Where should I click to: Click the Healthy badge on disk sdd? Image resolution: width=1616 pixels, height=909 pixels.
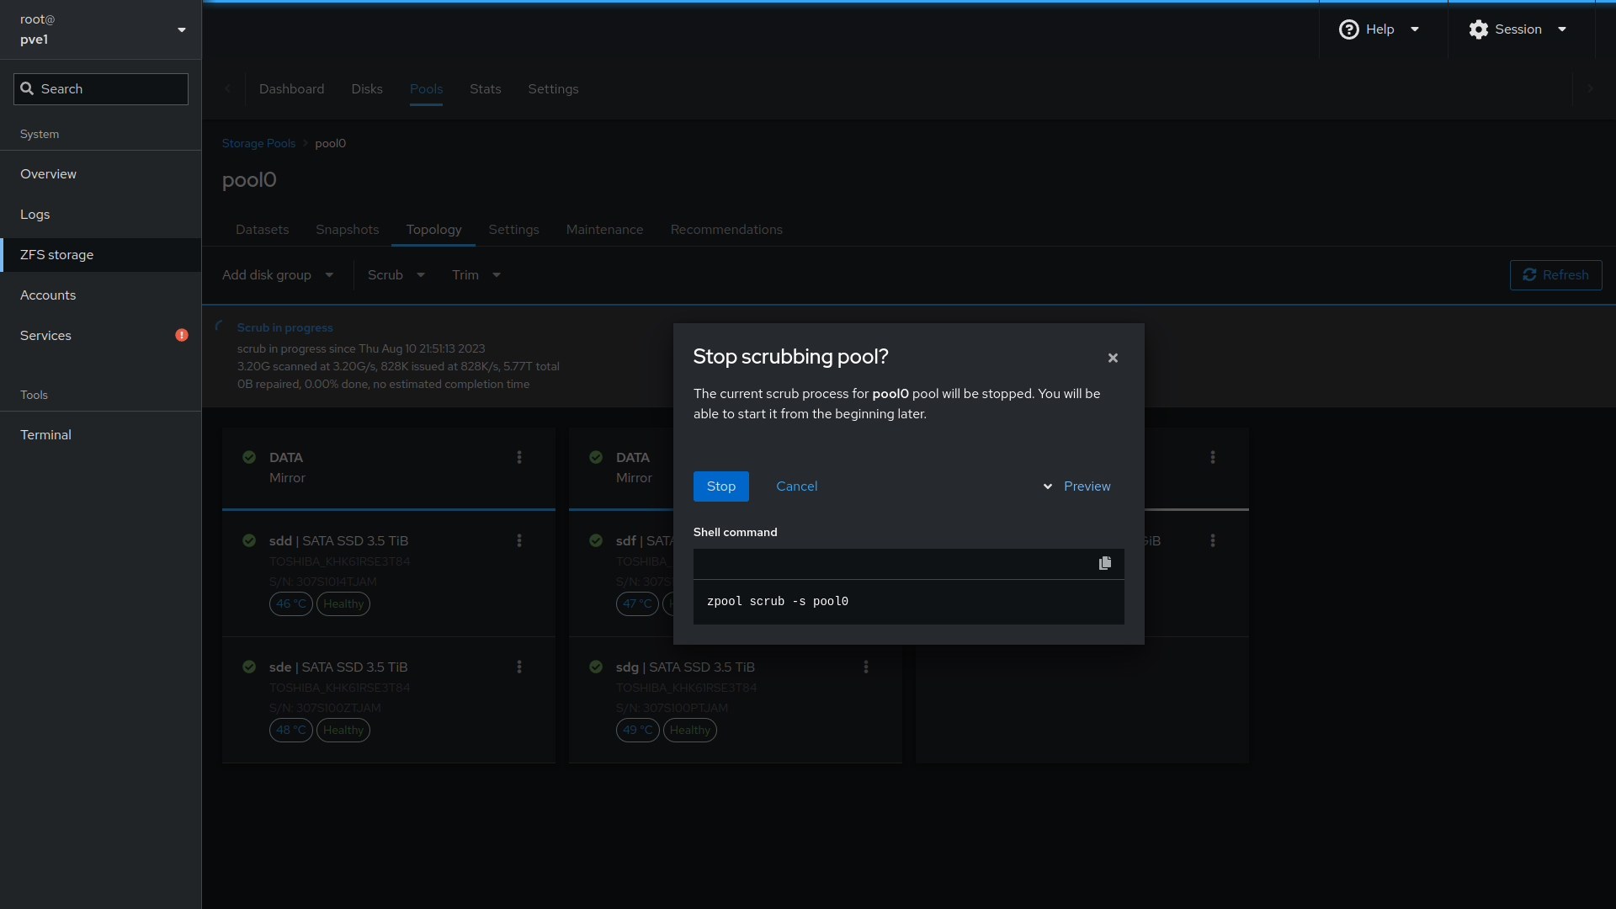point(343,603)
